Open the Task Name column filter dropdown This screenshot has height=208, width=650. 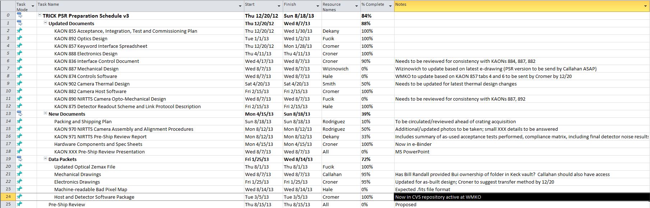pyautogui.click(x=240, y=6)
